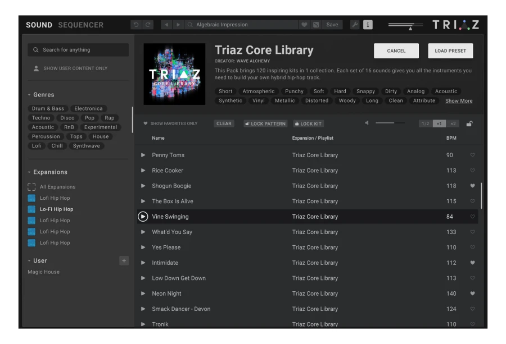Viewport: 506px width, 344px height.
Task: Switch to the SEQUENCER tab
Action: pyautogui.click(x=80, y=25)
